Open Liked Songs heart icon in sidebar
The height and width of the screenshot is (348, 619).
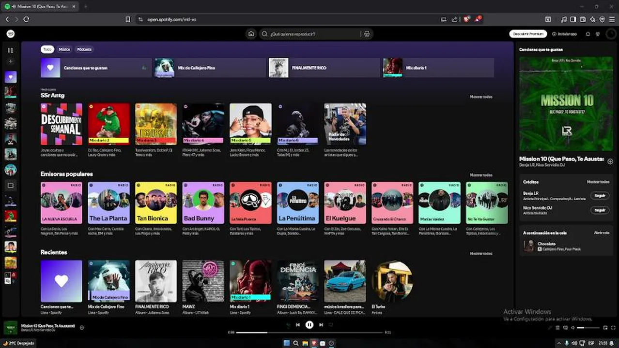pos(11,77)
